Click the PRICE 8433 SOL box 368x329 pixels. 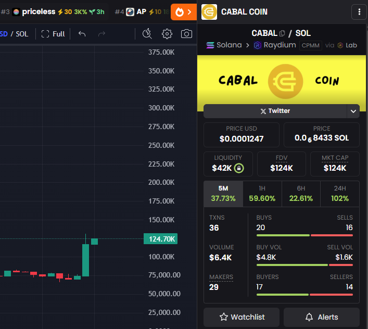click(322, 135)
